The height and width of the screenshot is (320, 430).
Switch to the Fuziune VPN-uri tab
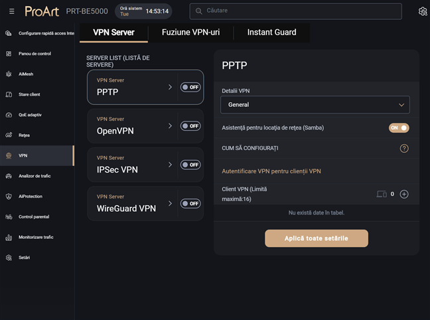pos(190,33)
